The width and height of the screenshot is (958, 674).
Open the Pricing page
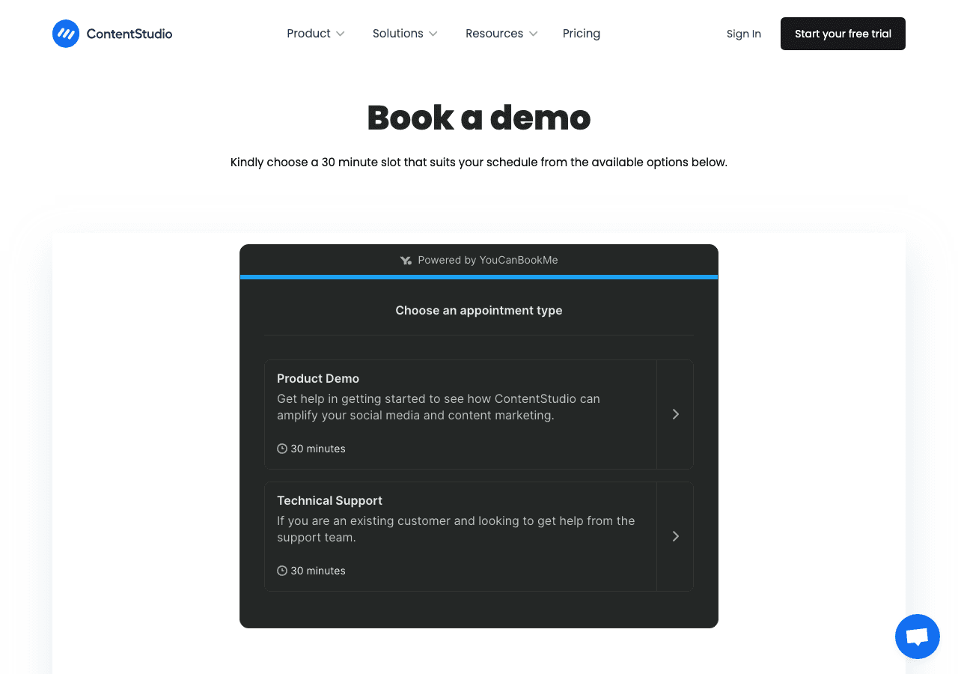[x=582, y=34]
